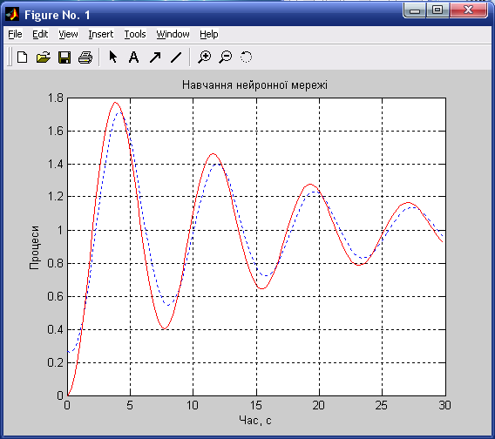
Task: Open the Window menu
Action: coord(173,34)
